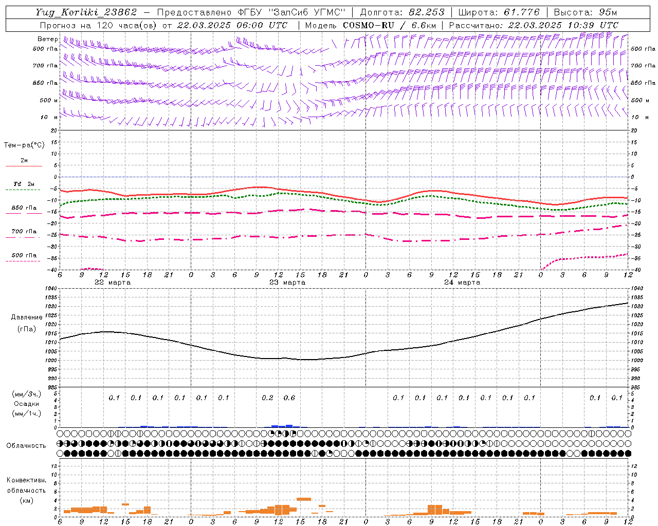Click the Широта: 61.776 value
This screenshot has height=526, width=658.
[499, 12]
